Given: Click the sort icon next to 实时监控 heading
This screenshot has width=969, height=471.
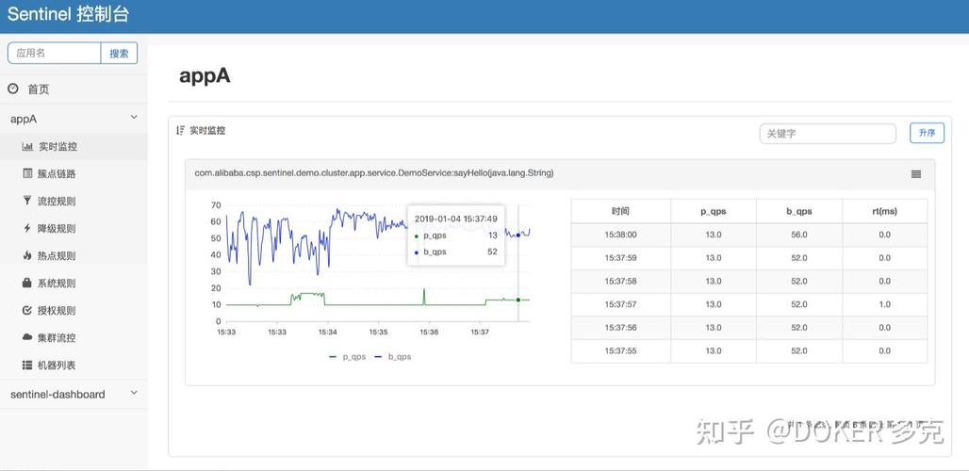Looking at the screenshot, I should tap(180, 130).
